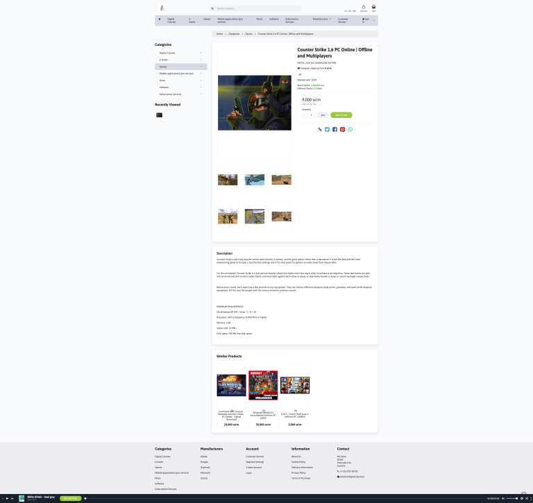Open E-books in the navigation bar
This screenshot has height=503, width=533.
click(192, 20)
